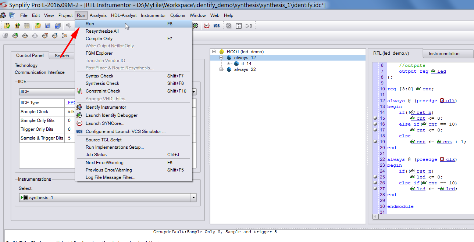Open the constraint table toolbar icon
Viewport: 474px width, 242px height.
[26, 26]
